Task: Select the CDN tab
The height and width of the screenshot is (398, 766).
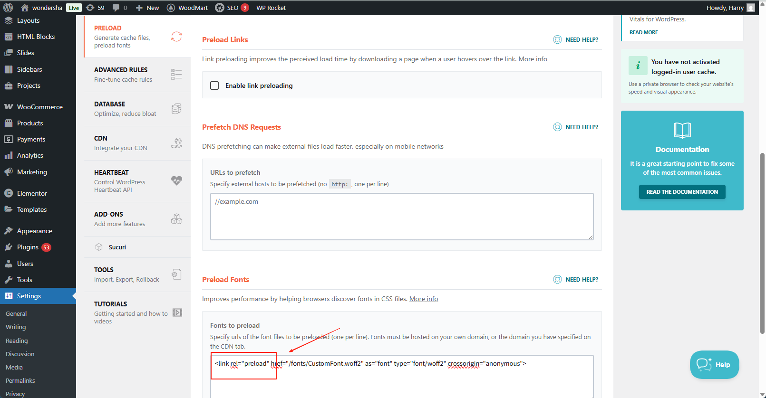Action: coord(137,143)
